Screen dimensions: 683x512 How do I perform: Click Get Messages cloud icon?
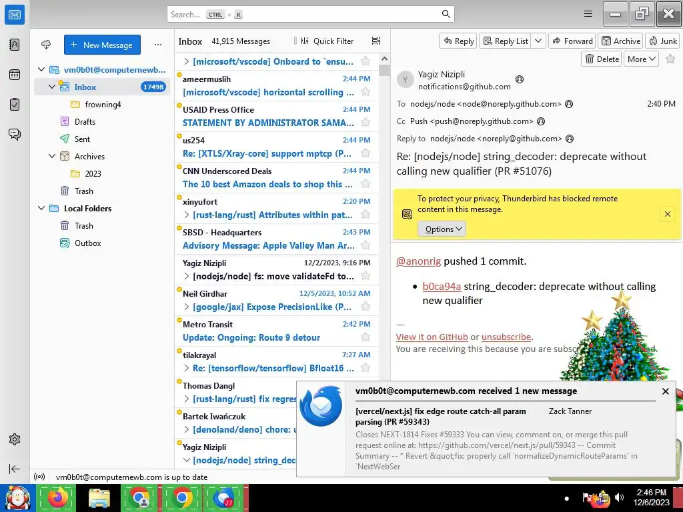46,45
